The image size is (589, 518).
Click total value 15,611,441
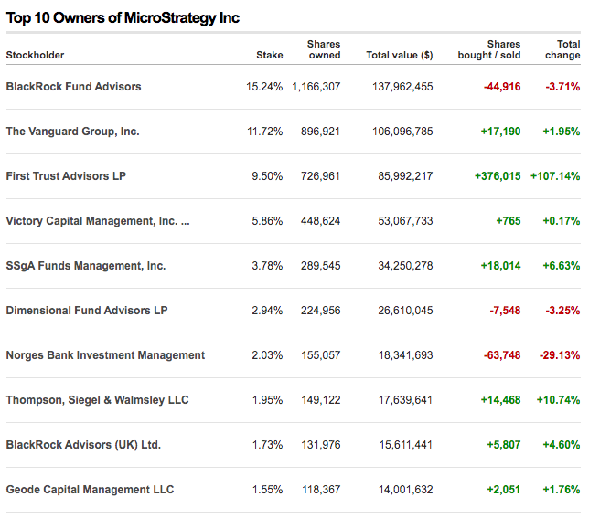coord(406,445)
